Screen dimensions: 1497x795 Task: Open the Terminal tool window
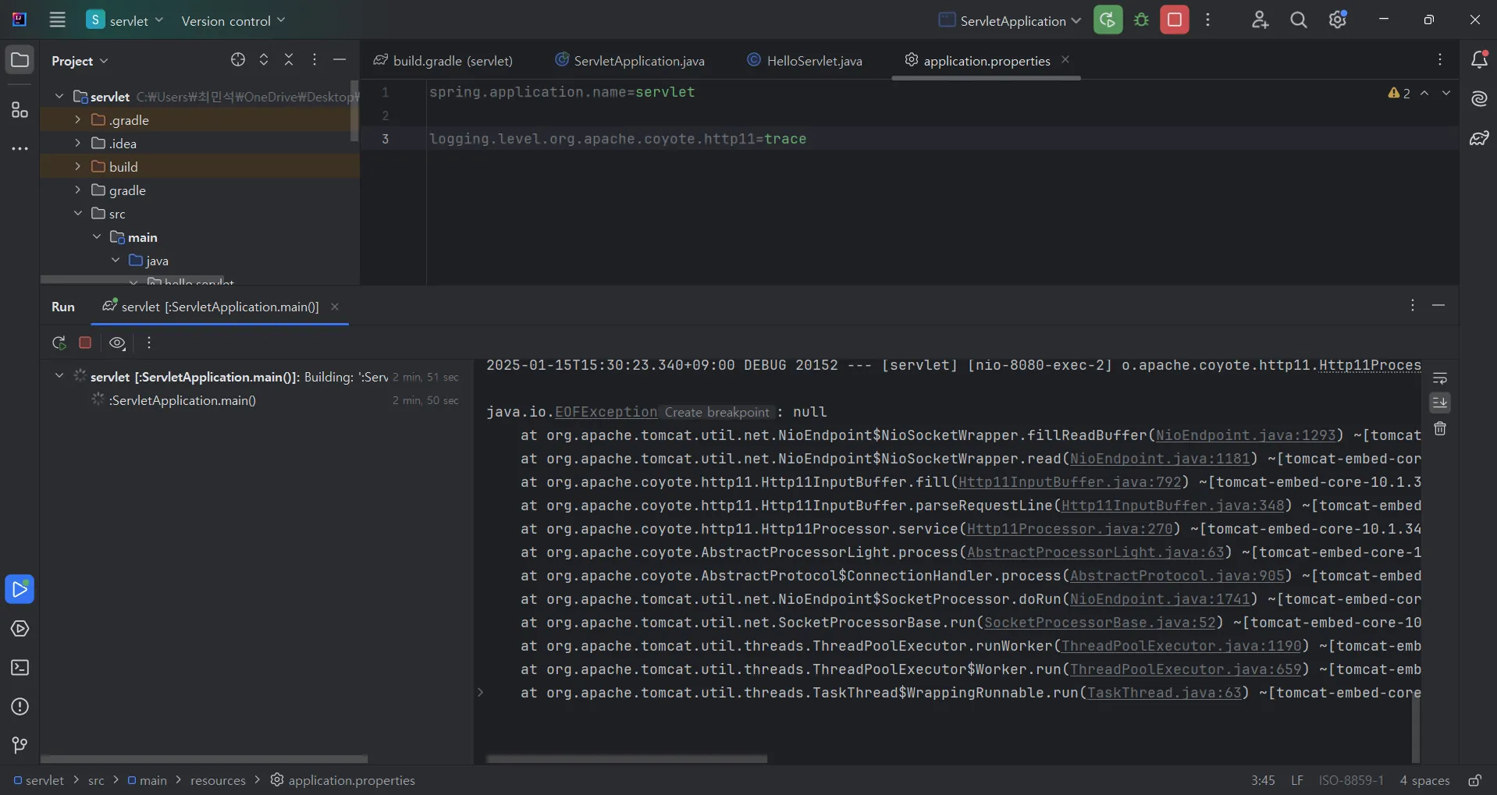[20, 668]
